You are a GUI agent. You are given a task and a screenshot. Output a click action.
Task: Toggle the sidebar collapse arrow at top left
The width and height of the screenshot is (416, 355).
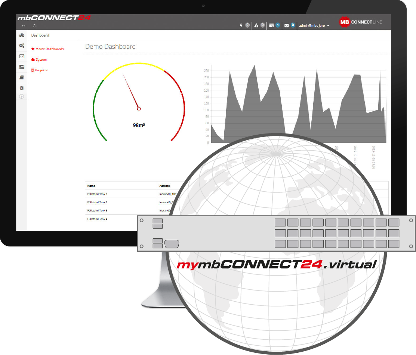[24, 26]
